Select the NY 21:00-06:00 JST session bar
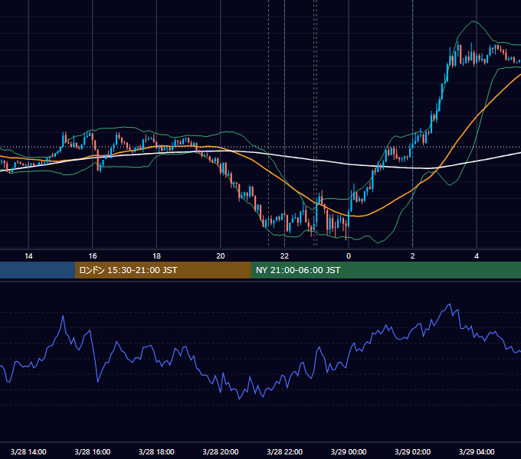 pyautogui.click(x=385, y=270)
